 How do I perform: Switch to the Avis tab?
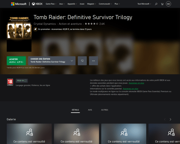[x=90, y=110]
